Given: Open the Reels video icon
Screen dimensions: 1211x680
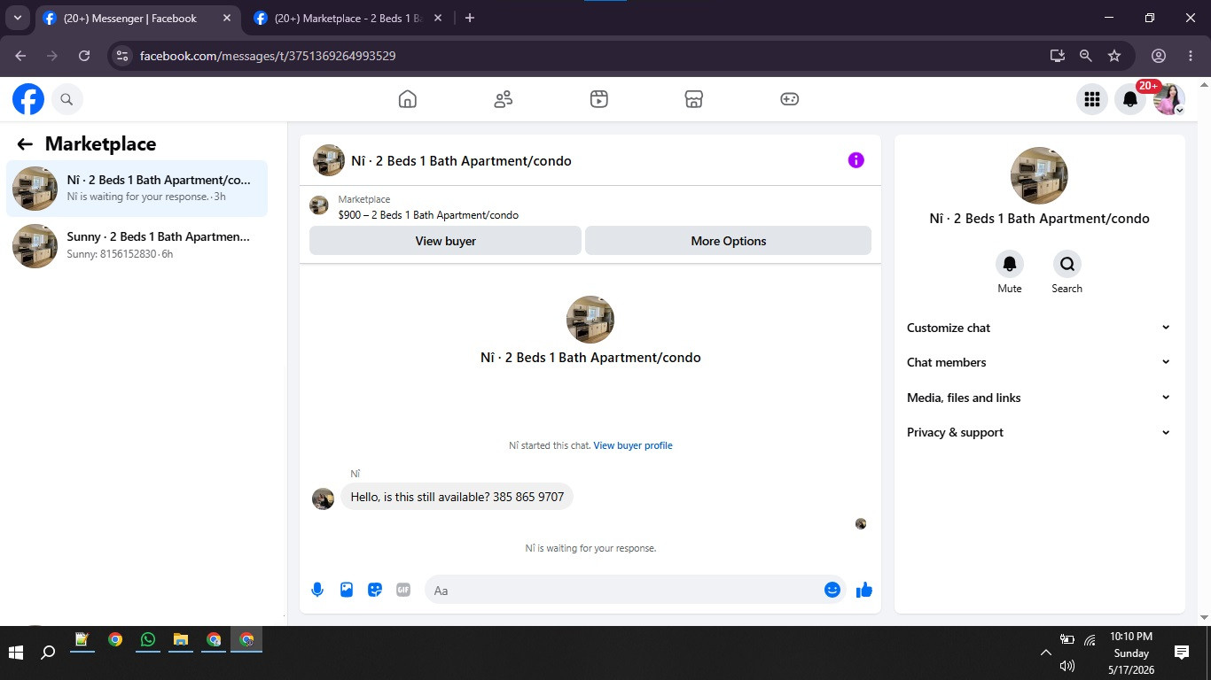Looking at the screenshot, I should pyautogui.click(x=599, y=99).
